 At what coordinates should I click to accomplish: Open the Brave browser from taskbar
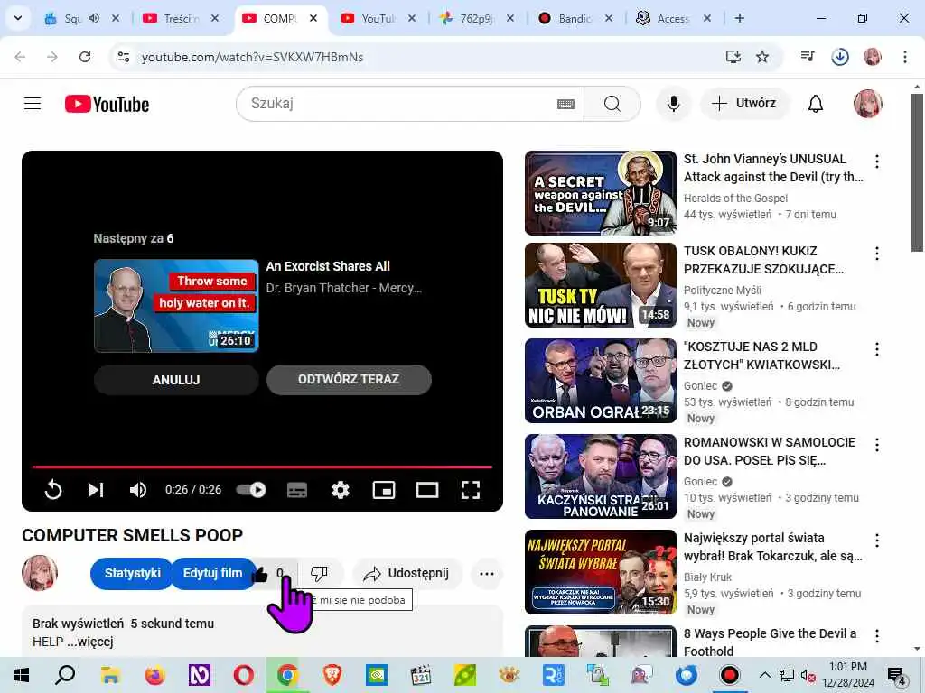tap(332, 675)
